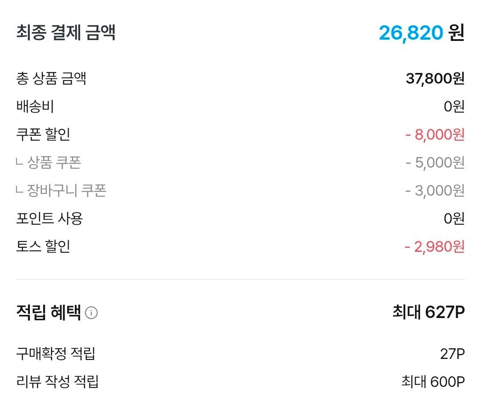Select the 장바구니 쿠폰 sub-item
Screen dimensions: 481x411
point(61,190)
